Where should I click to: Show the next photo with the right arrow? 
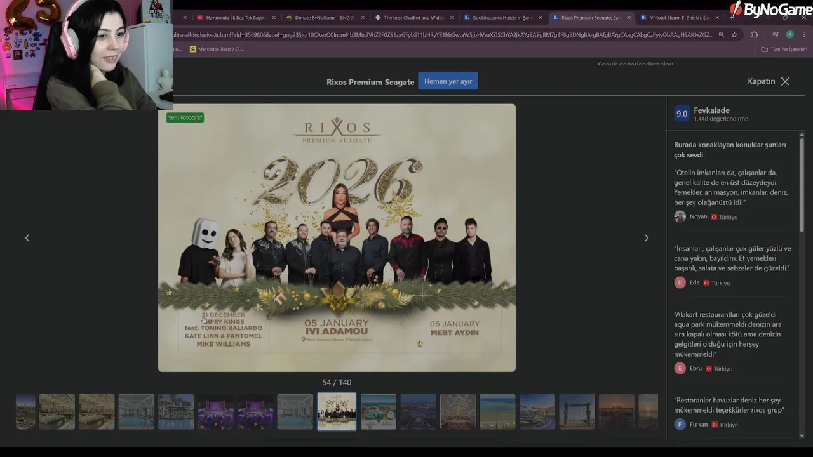(x=646, y=238)
